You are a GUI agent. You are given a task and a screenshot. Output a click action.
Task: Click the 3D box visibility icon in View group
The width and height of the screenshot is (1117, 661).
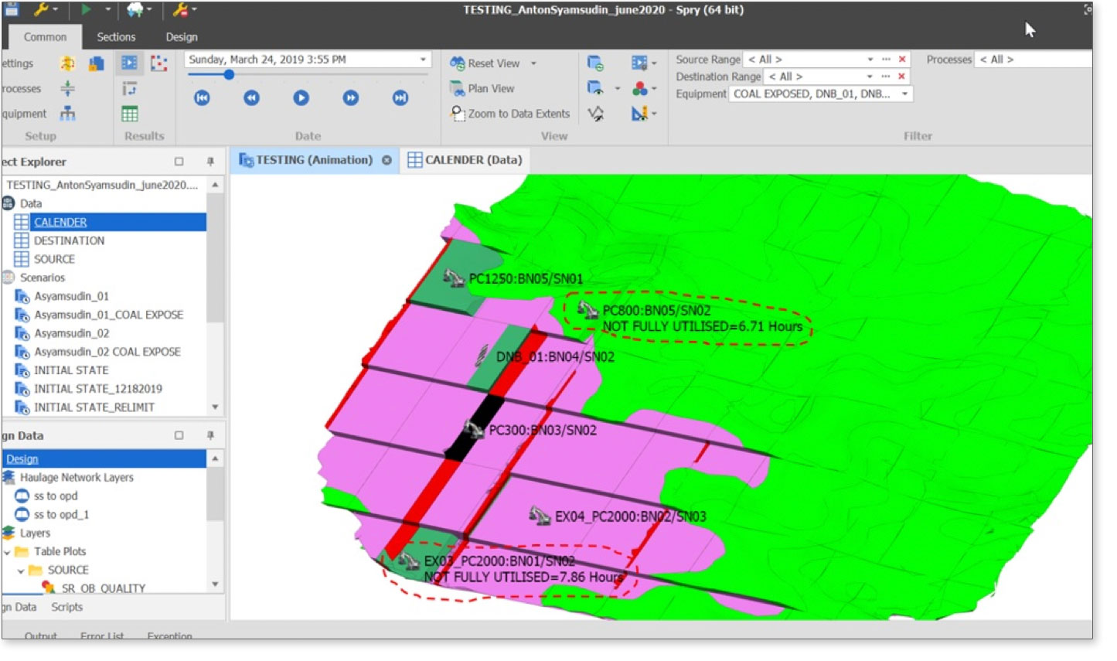click(x=595, y=88)
